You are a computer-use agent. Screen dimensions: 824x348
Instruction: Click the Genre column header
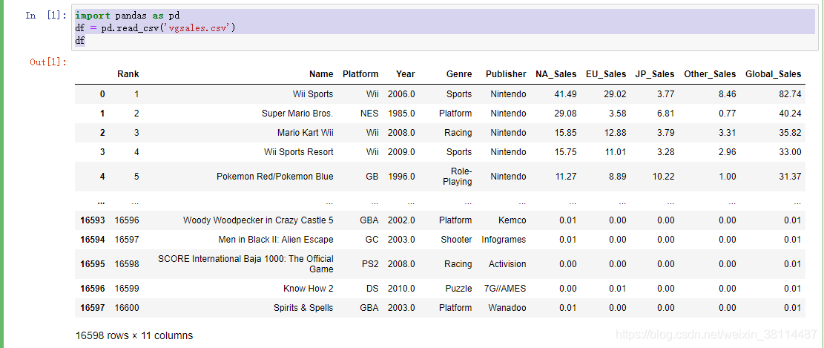point(459,74)
